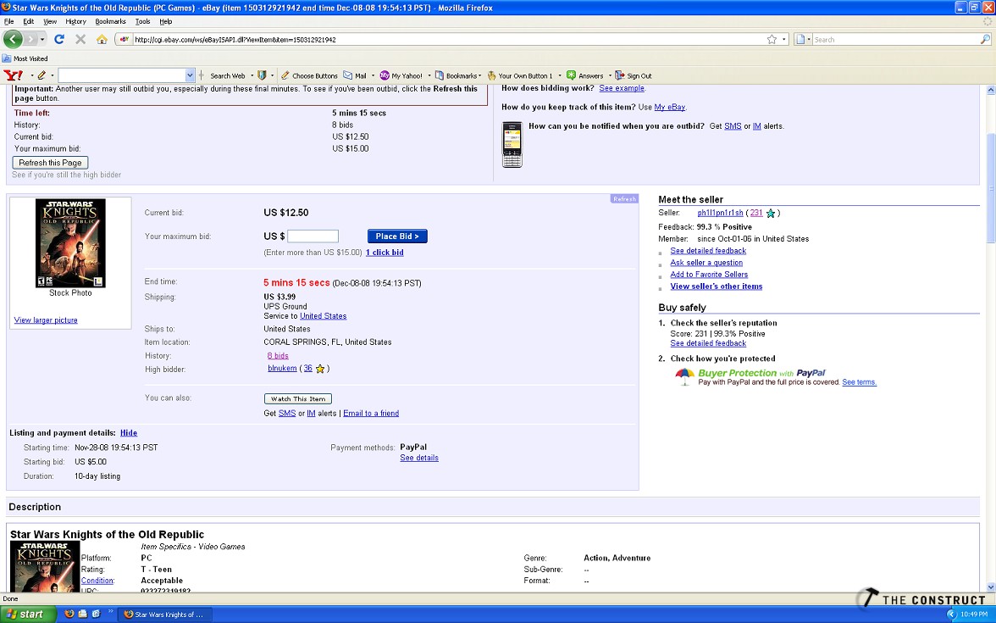Expand the My Yahoo! dropdown arrow
Screen dimensions: 996x623
pos(429,75)
